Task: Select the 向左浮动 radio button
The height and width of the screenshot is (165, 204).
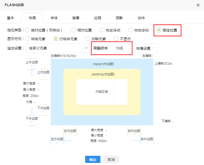Action: 102,30
